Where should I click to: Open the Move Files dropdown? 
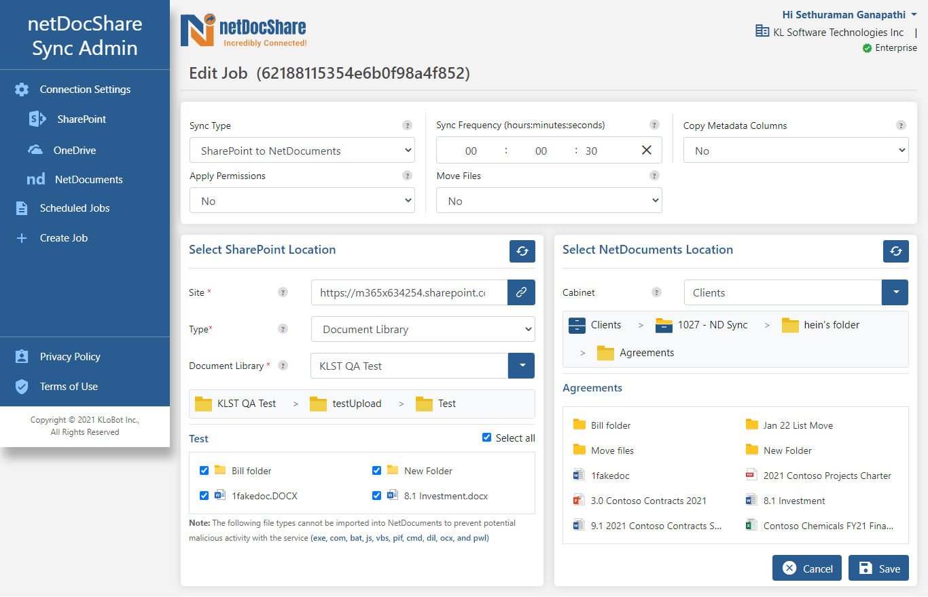pos(550,201)
